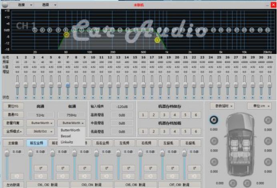Toggle status button under EQ band 26
Screen dimensions: 277x188
227,98
